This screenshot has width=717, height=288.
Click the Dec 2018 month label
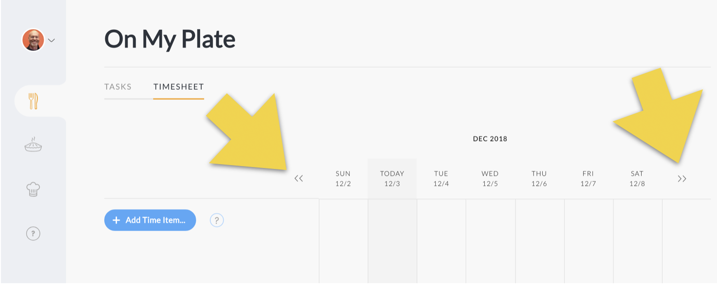coord(490,139)
